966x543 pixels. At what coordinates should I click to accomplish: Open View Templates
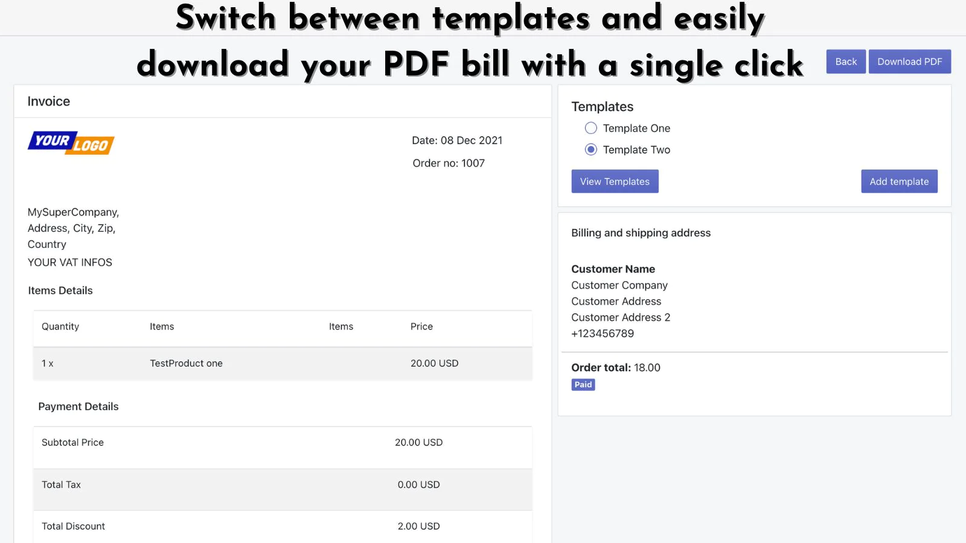click(615, 182)
